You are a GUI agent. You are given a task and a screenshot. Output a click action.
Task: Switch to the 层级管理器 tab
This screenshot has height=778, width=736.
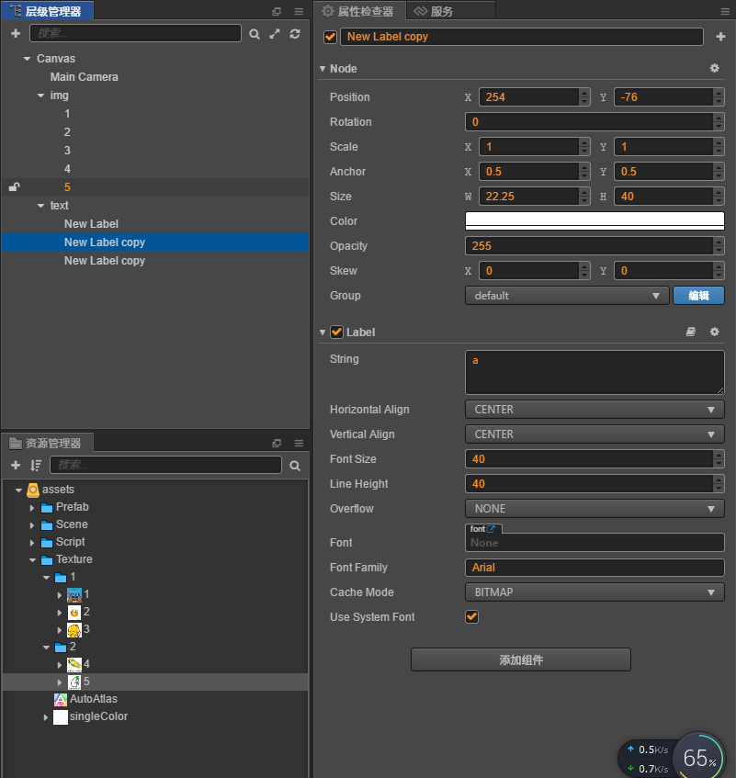click(47, 11)
